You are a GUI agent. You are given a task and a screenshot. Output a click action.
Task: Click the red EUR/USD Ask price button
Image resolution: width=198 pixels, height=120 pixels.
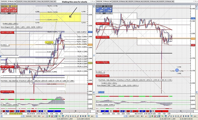coord(13,10)
